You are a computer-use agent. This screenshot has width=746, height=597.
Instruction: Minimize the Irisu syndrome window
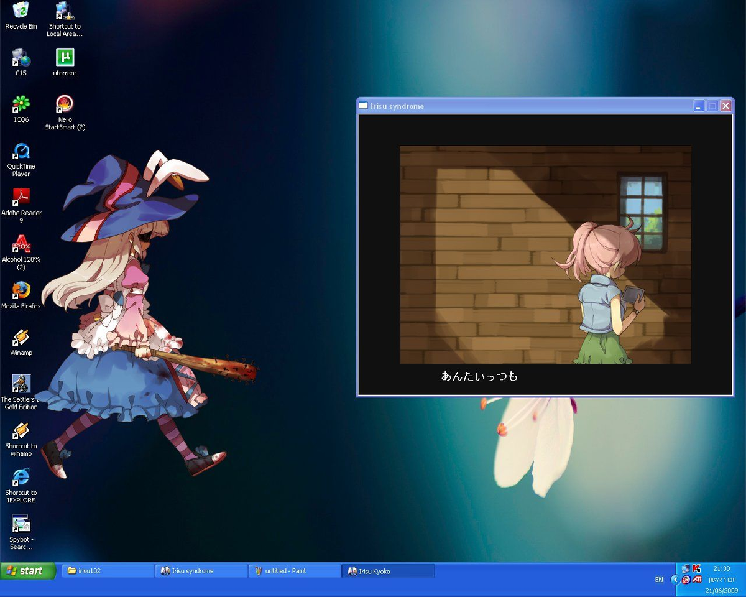[x=699, y=106]
